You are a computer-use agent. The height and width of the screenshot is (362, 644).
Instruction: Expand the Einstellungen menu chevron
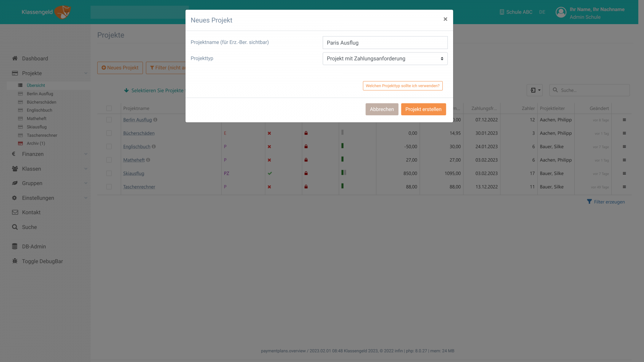(86, 198)
